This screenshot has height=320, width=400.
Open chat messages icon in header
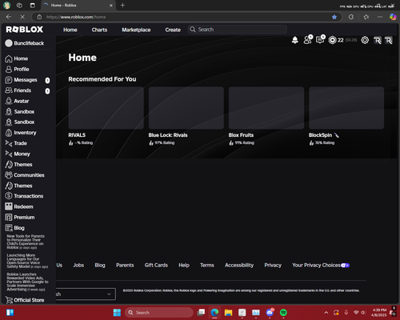click(x=320, y=40)
